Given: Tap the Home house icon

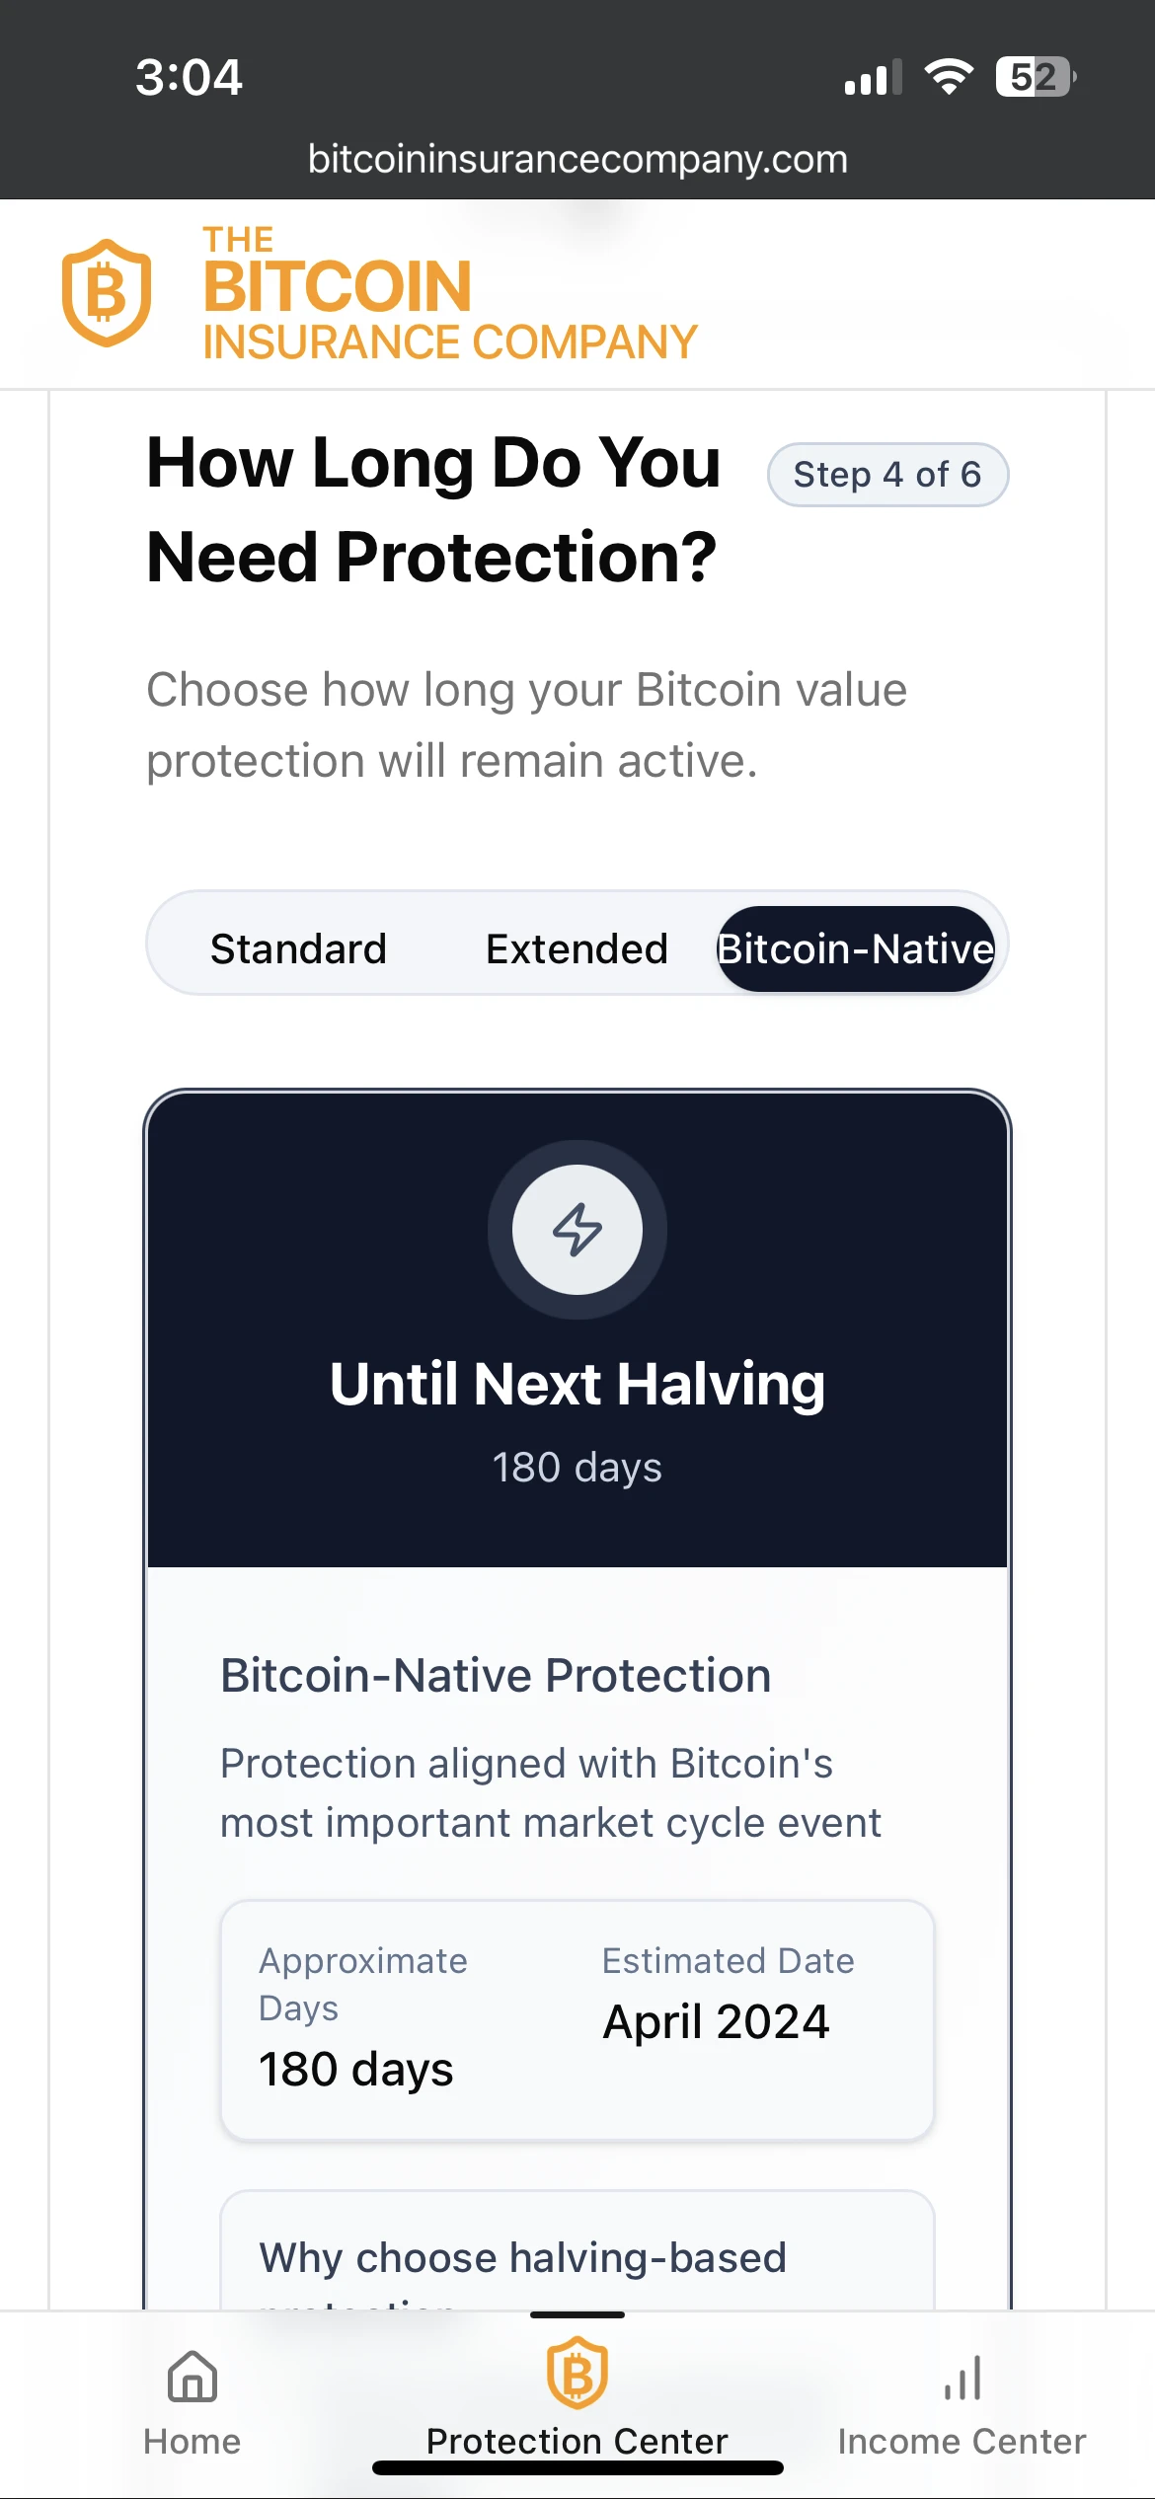Looking at the screenshot, I should pos(192,2377).
